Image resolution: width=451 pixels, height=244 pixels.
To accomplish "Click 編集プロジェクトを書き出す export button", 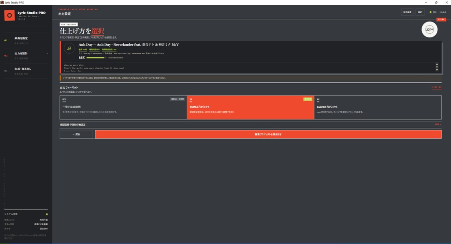I will click(x=268, y=135).
